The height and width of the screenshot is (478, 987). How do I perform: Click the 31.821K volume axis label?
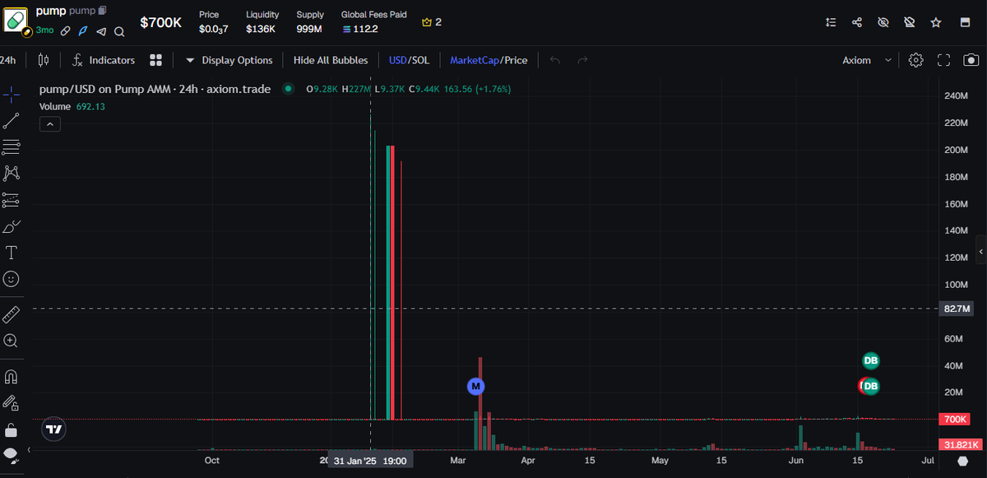point(959,445)
